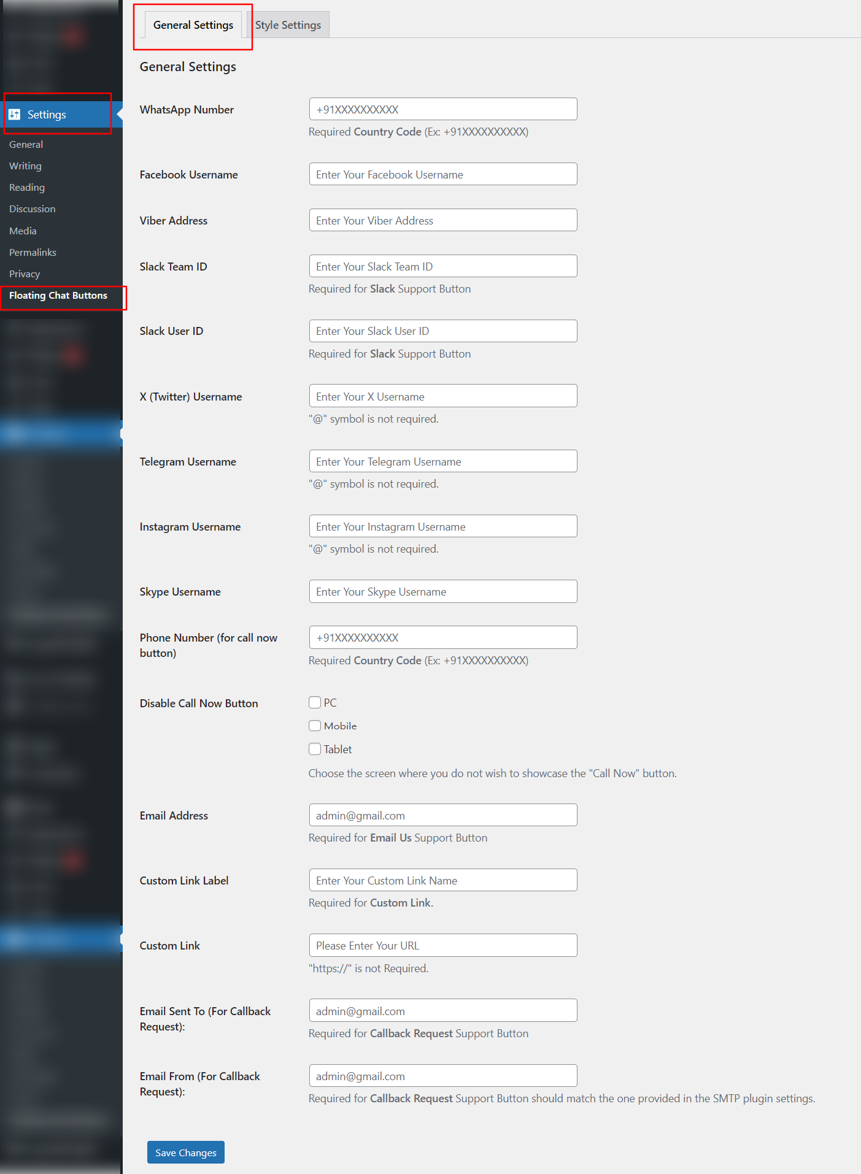Open the General Settings tab
The height and width of the screenshot is (1174, 861).
(x=193, y=25)
